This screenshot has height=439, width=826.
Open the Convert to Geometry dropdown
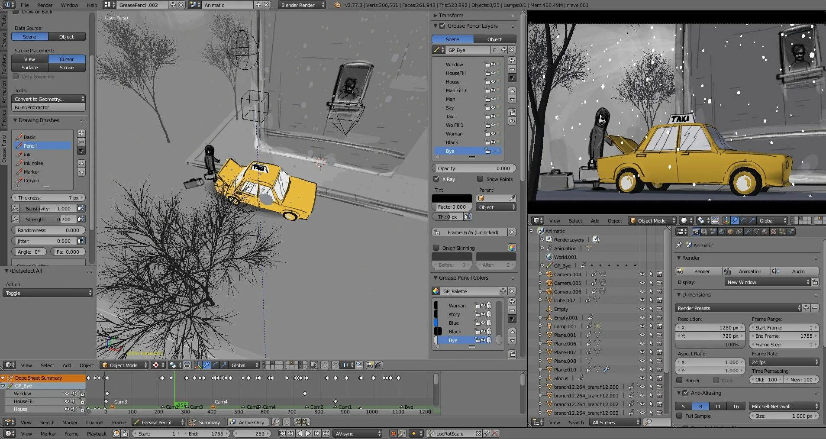(48, 99)
